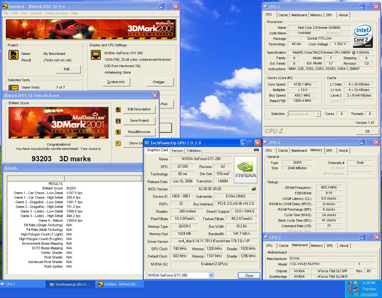Click the ResultBrowser icon beside its button
This screenshot has width=382, height=298.
point(118,132)
